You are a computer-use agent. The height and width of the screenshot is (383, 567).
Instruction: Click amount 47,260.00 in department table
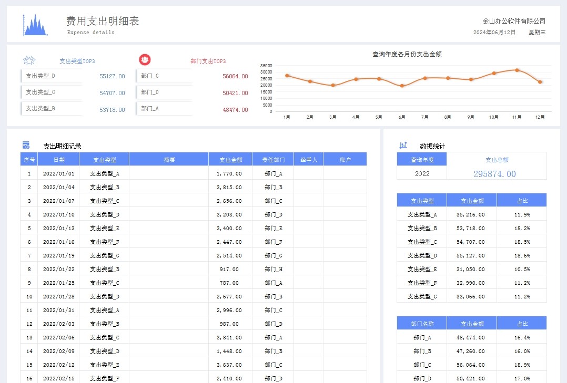(471, 351)
